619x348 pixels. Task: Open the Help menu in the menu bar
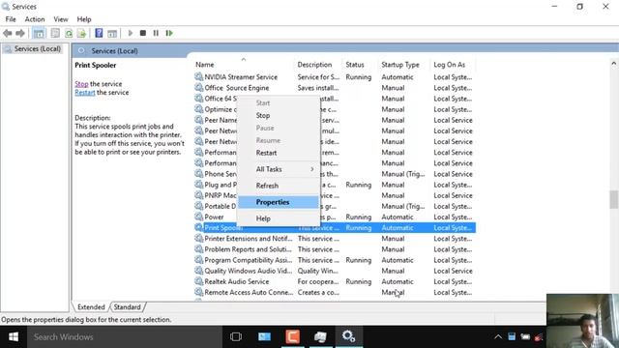84,19
